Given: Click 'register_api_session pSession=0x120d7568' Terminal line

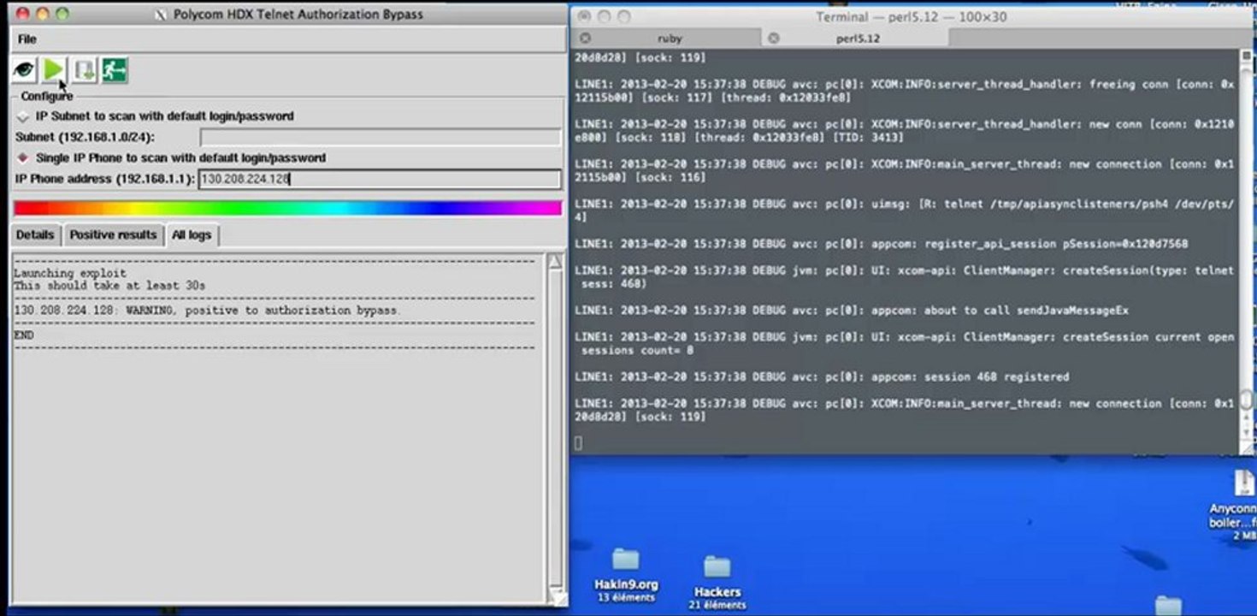Looking at the screenshot, I should [x=1056, y=245].
